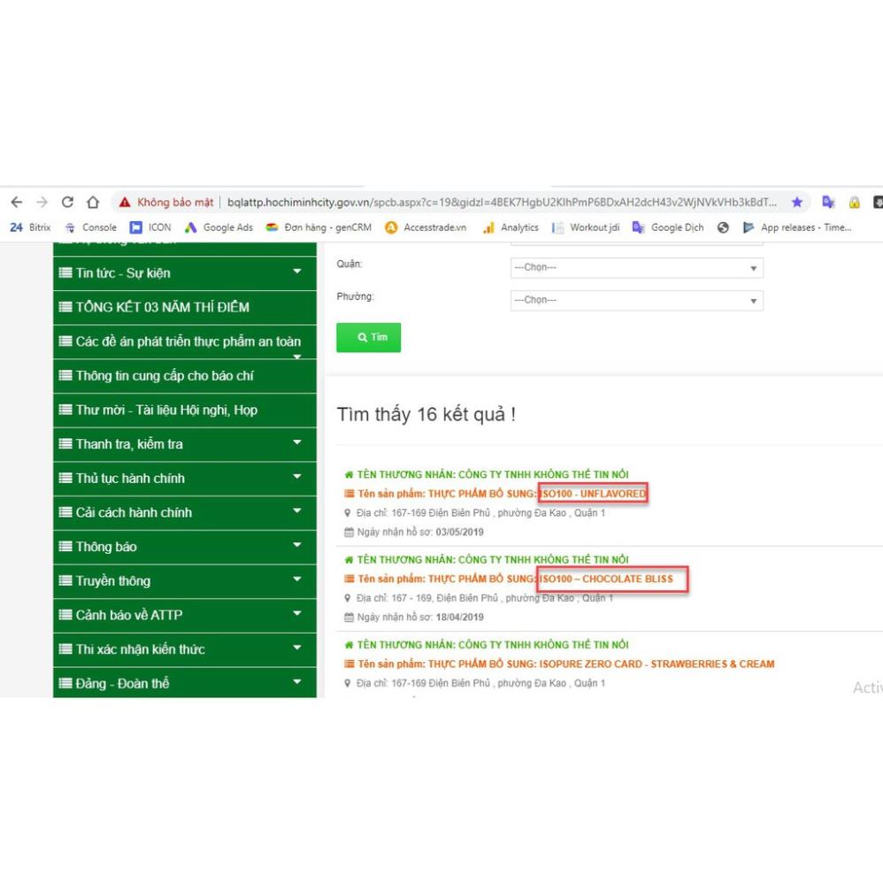Open 'Thông tin cung cấp cho báo chí'
Image resolution: width=883 pixels, height=883 pixels.
coord(165,375)
